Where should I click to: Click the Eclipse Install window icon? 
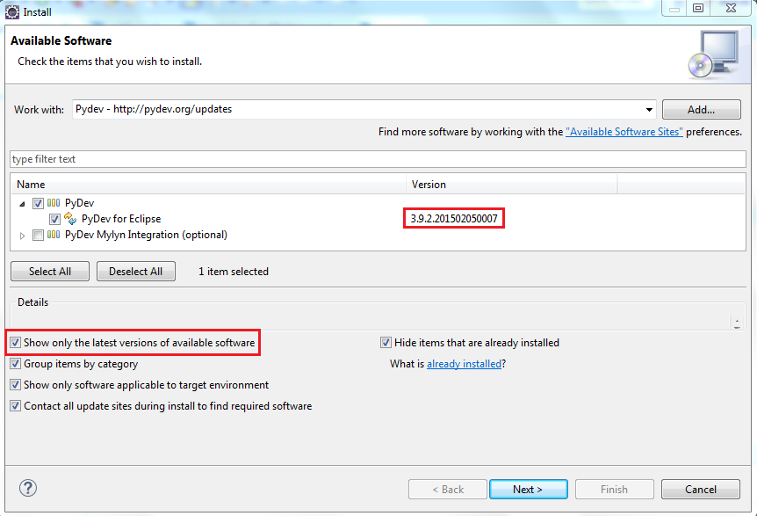tap(12, 12)
